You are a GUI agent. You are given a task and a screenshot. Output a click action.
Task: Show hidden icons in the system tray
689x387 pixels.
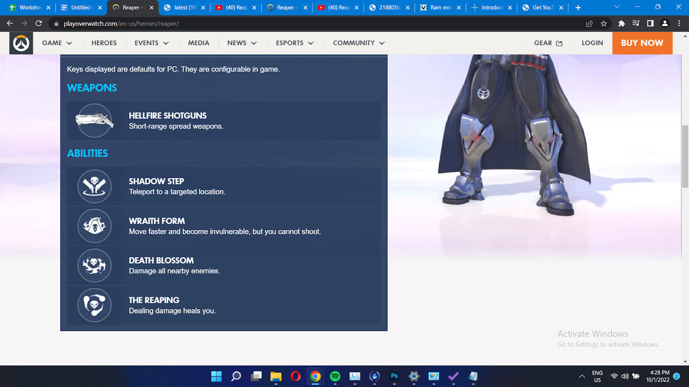click(582, 376)
